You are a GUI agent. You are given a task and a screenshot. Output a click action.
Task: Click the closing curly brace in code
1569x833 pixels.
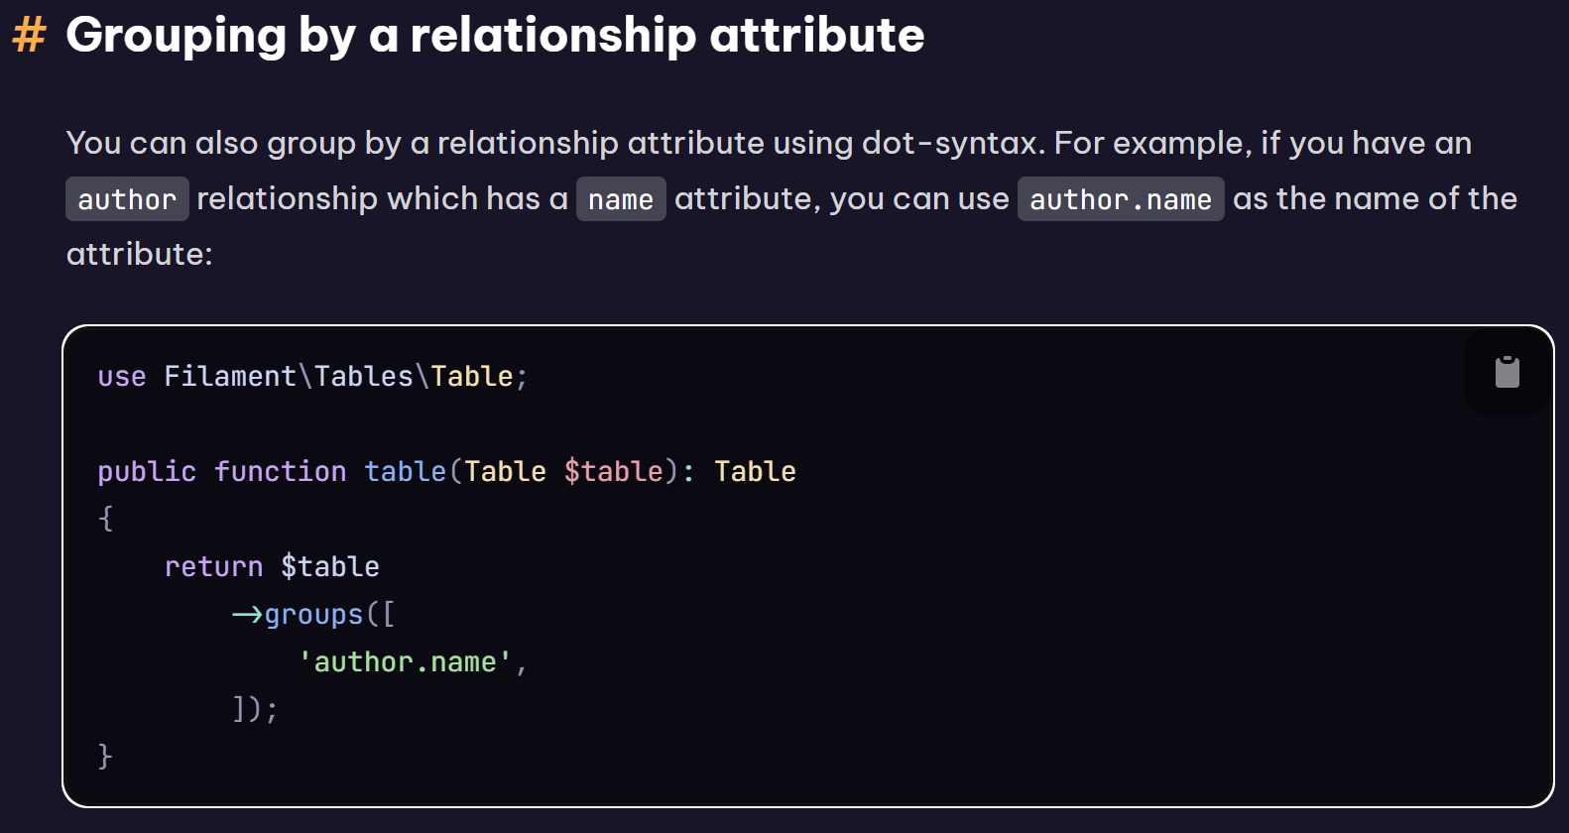(x=105, y=757)
